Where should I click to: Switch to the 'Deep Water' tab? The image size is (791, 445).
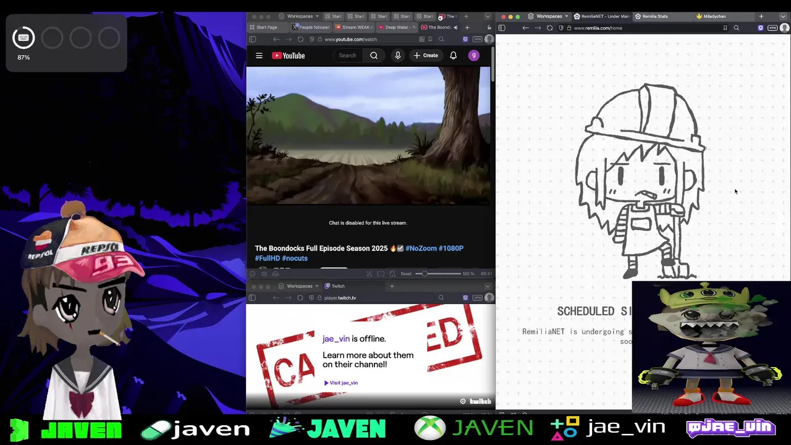click(397, 27)
